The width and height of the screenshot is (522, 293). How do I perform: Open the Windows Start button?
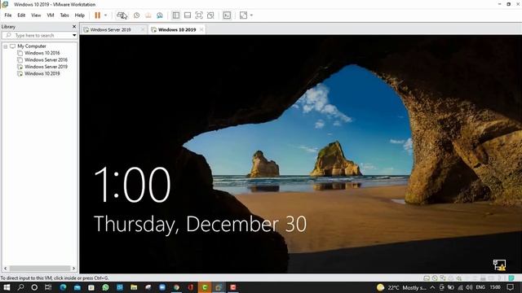pos(7,287)
